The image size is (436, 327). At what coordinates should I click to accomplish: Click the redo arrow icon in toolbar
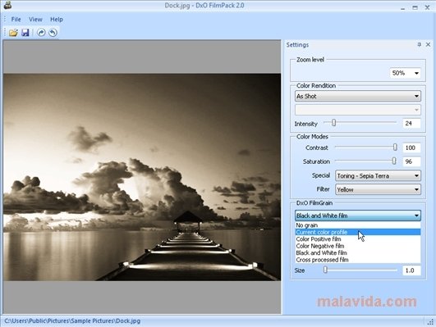click(x=41, y=33)
